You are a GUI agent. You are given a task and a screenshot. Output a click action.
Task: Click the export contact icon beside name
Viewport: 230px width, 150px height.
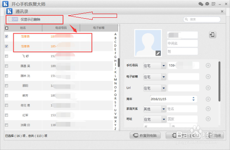pos(213,35)
